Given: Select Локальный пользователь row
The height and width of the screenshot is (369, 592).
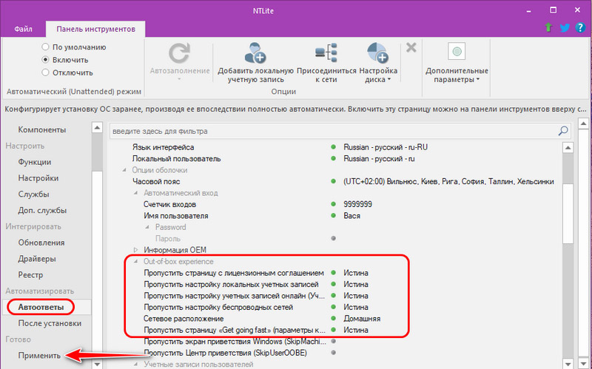Looking at the screenshot, I should [176, 159].
